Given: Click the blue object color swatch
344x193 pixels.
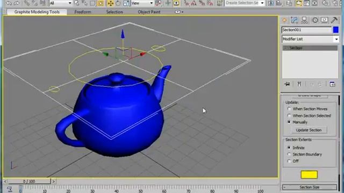Looking at the screenshot, I should [x=335, y=30].
